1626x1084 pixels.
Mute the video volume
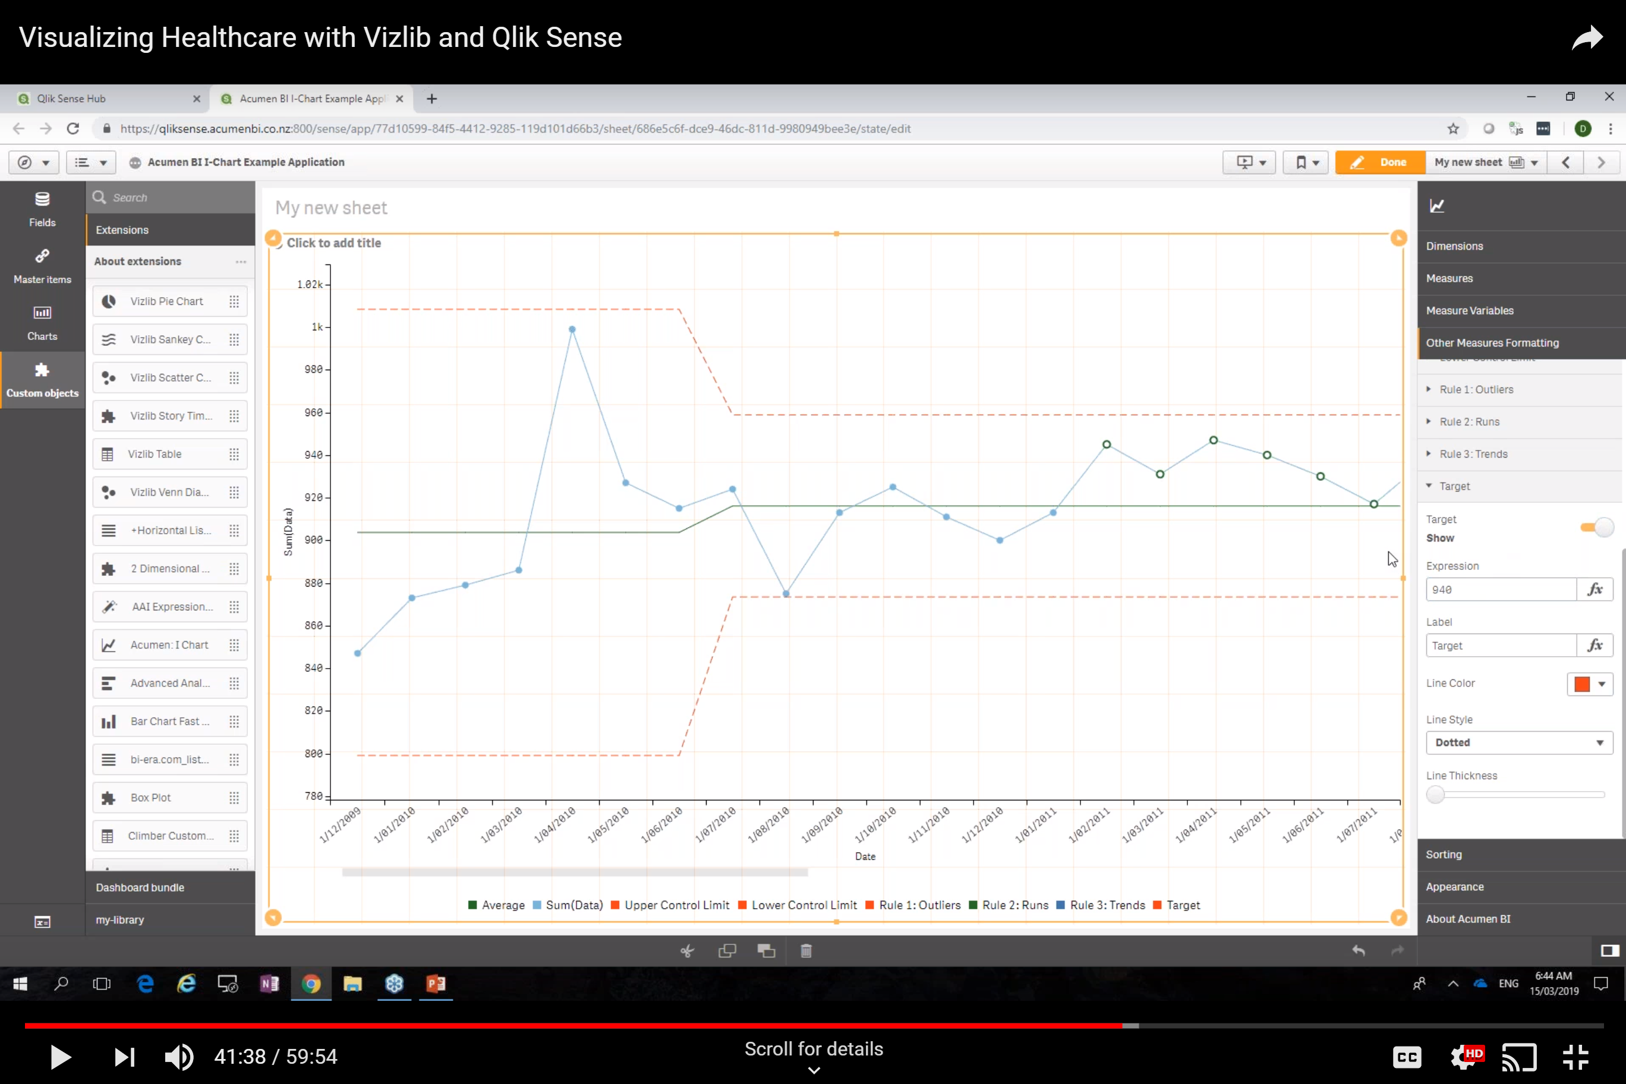click(179, 1056)
